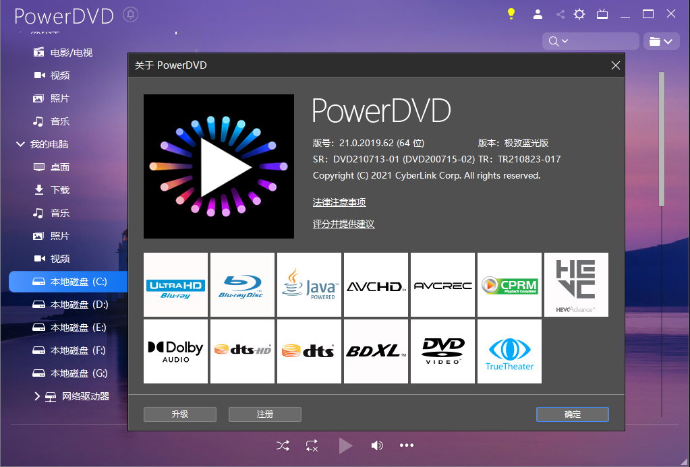
Task: Click the share icon in title bar
Action: (x=560, y=15)
